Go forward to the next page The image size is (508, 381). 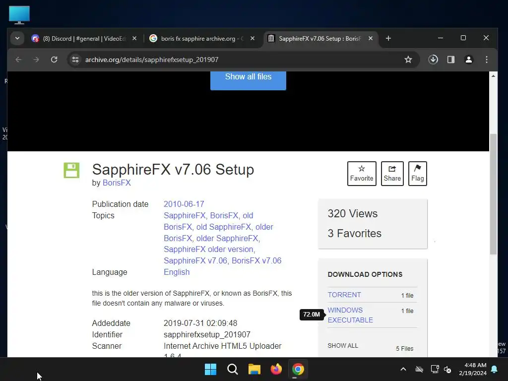[36, 60]
